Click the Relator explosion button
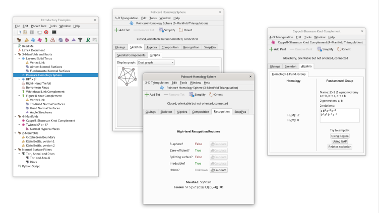The image size is (379, 213). tap(340, 147)
